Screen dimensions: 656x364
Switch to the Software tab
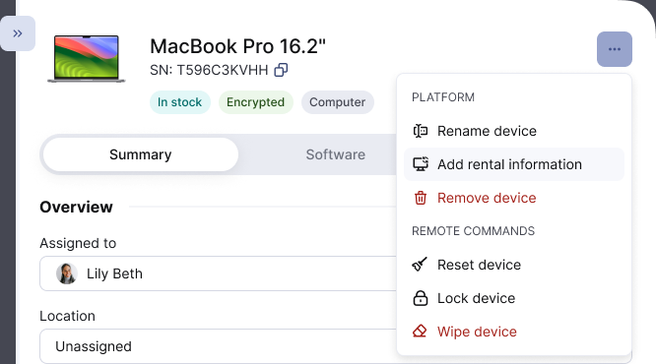pyautogui.click(x=336, y=154)
